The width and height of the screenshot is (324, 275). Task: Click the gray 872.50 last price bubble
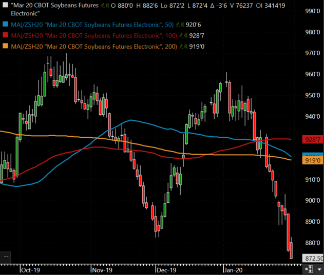click(x=313, y=258)
